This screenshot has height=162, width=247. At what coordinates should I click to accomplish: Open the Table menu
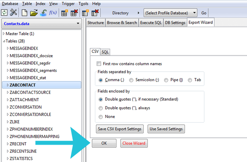click(x=27, y=4)
